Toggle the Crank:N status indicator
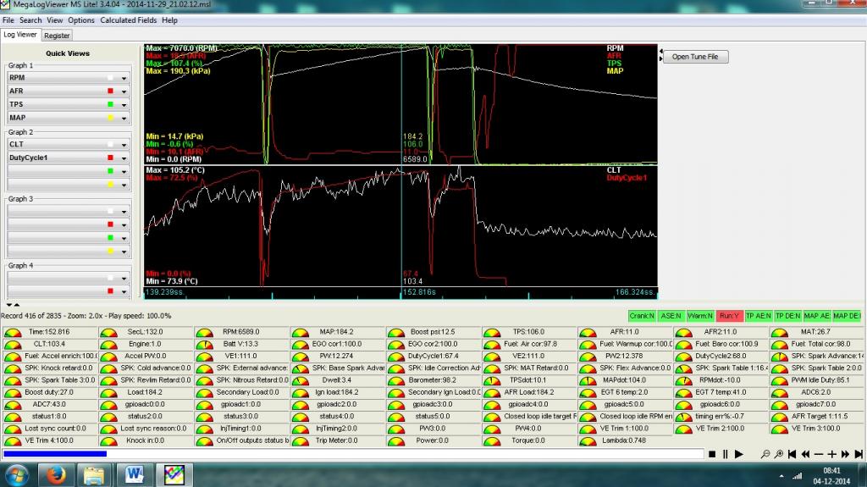This screenshot has width=867, height=487. pos(643,315)
